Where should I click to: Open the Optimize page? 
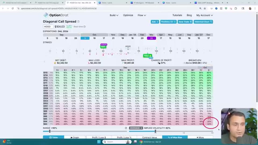pyautogui.click(x=128, y=15)
